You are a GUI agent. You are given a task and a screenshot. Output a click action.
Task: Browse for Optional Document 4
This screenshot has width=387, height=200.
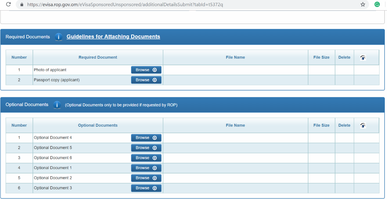coord(146,138)
